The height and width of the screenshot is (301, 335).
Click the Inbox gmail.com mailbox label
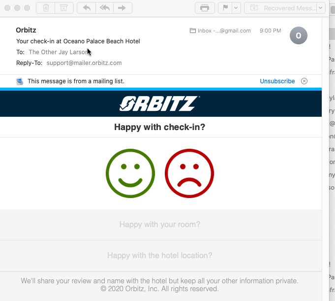pyautogui.click(x=224, y=31)
